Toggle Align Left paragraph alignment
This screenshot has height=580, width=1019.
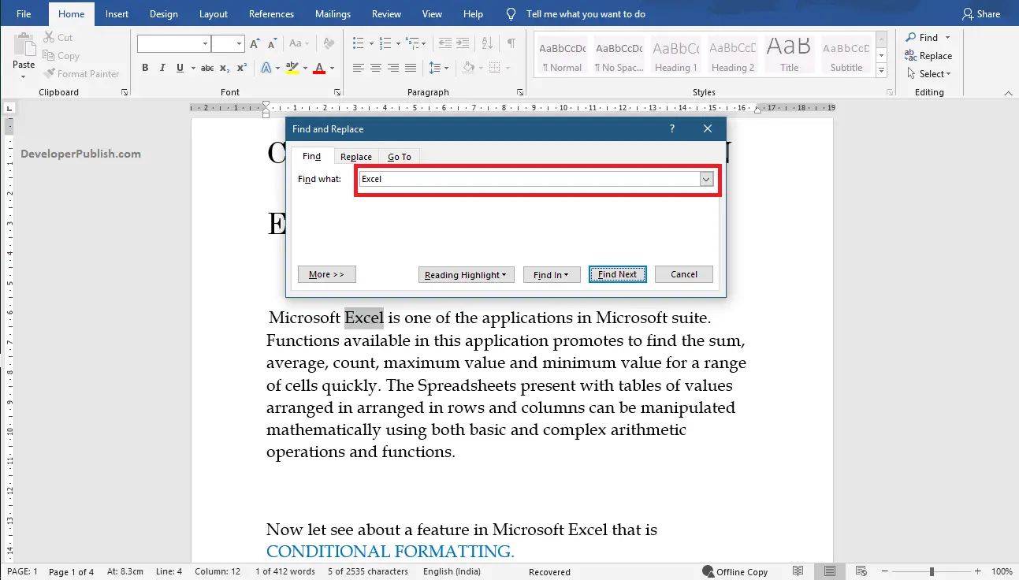[358, 69]
